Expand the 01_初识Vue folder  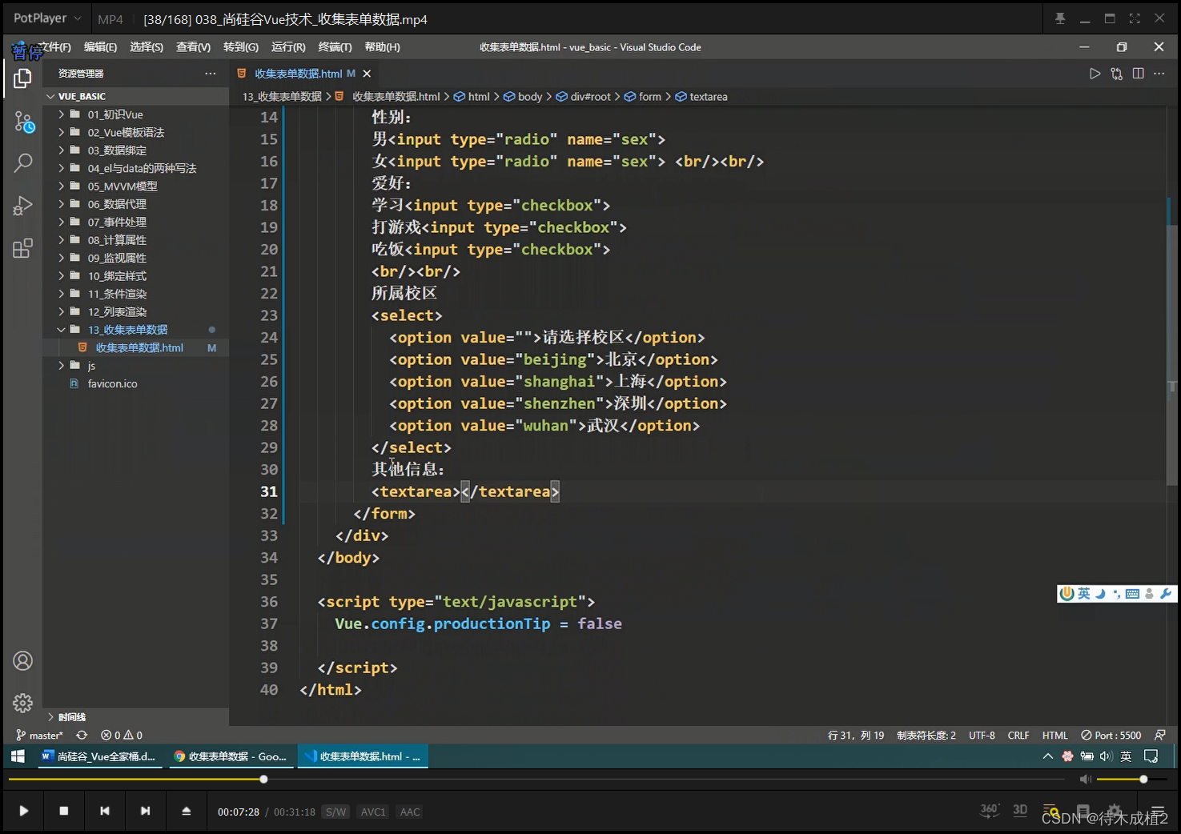click(115, 114)
